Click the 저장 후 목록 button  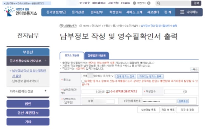(168, 110)
